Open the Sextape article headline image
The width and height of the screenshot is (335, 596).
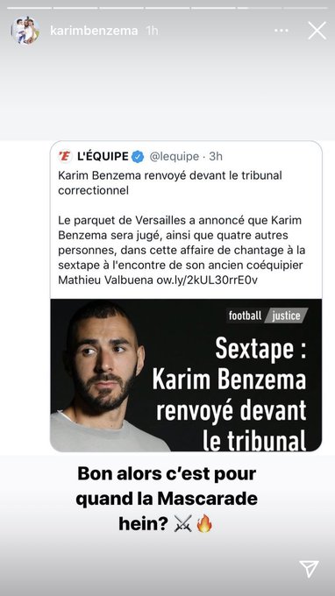point(186,375)
